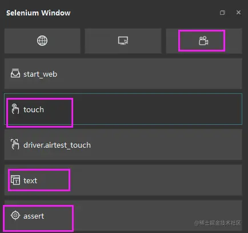Start recording with the camera icon
The height and width of the screenshot is (233, 248).
point(203,41)
